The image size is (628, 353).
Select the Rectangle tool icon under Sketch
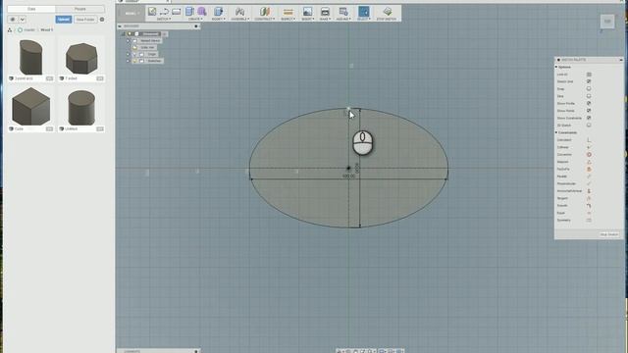[x=177, y=12]
